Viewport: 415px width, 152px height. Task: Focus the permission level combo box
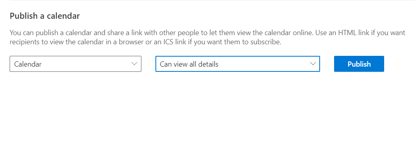(238, 64)
